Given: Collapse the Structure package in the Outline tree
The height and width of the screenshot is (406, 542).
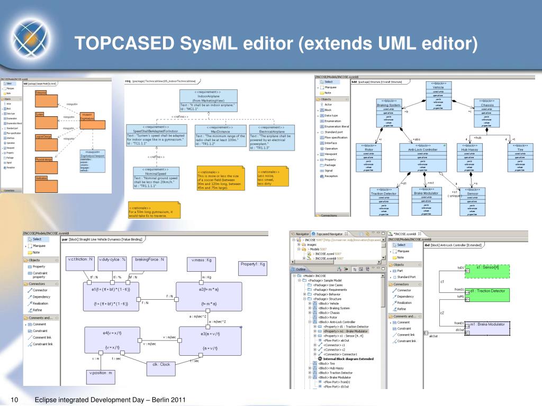Looking at the screenshot, I should (304, 299).
